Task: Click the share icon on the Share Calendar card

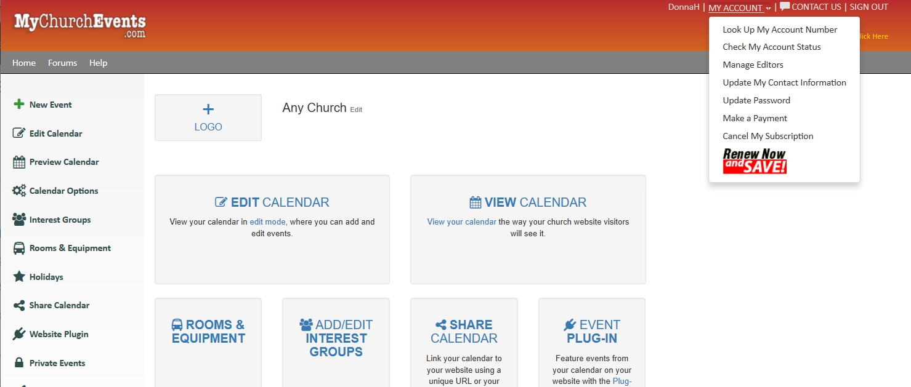Action: pyautogui.click(x=441, y=325)
